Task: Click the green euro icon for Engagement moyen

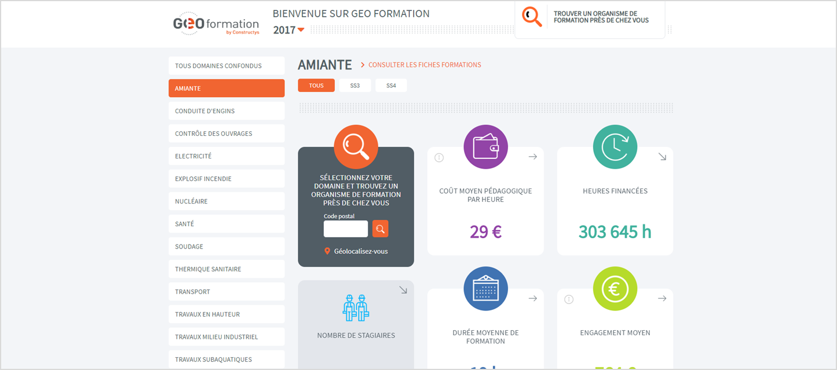Action: (615, 288)
